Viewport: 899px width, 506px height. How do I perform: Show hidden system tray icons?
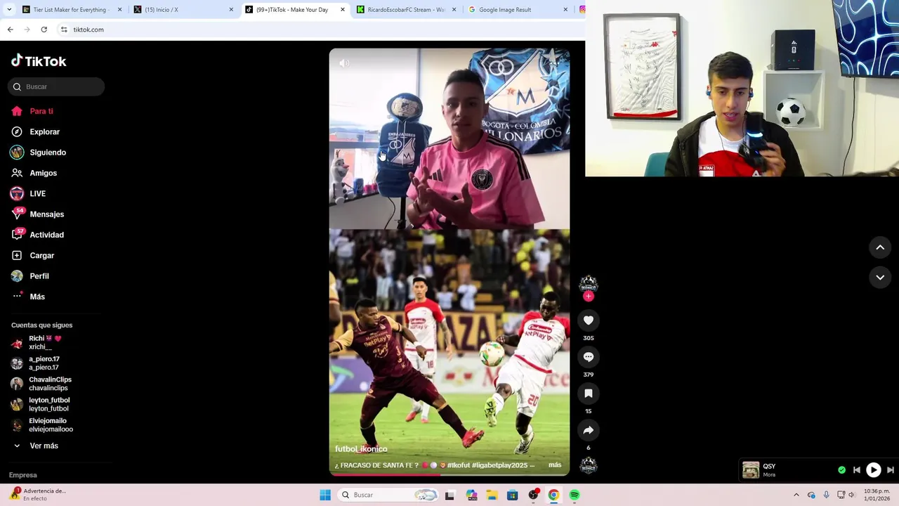[x=796, y=495]
